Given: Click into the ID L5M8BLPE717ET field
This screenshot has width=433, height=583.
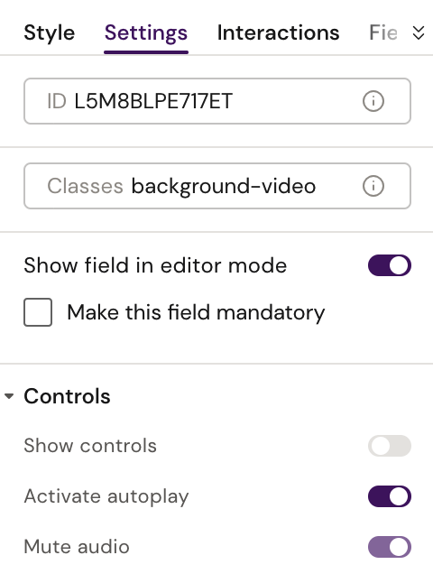Looking at the screenshot, I should (217, 101).
